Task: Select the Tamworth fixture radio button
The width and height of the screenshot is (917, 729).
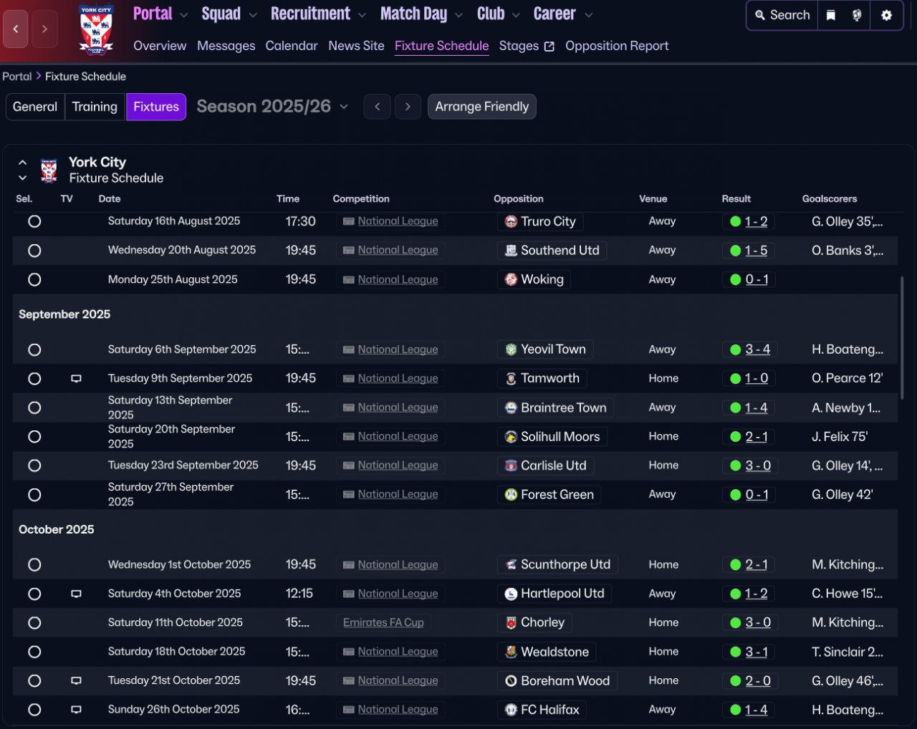Action: click(34, 379)
